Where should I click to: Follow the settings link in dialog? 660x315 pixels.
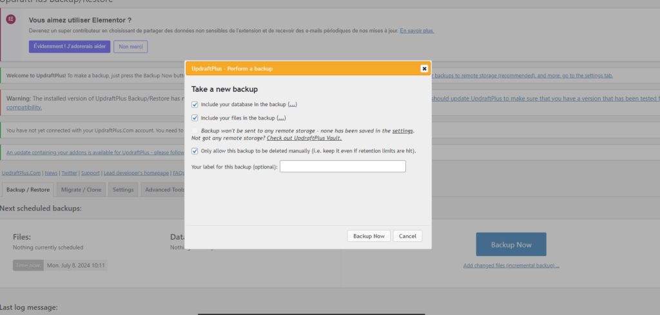click(x=402, y=130)
